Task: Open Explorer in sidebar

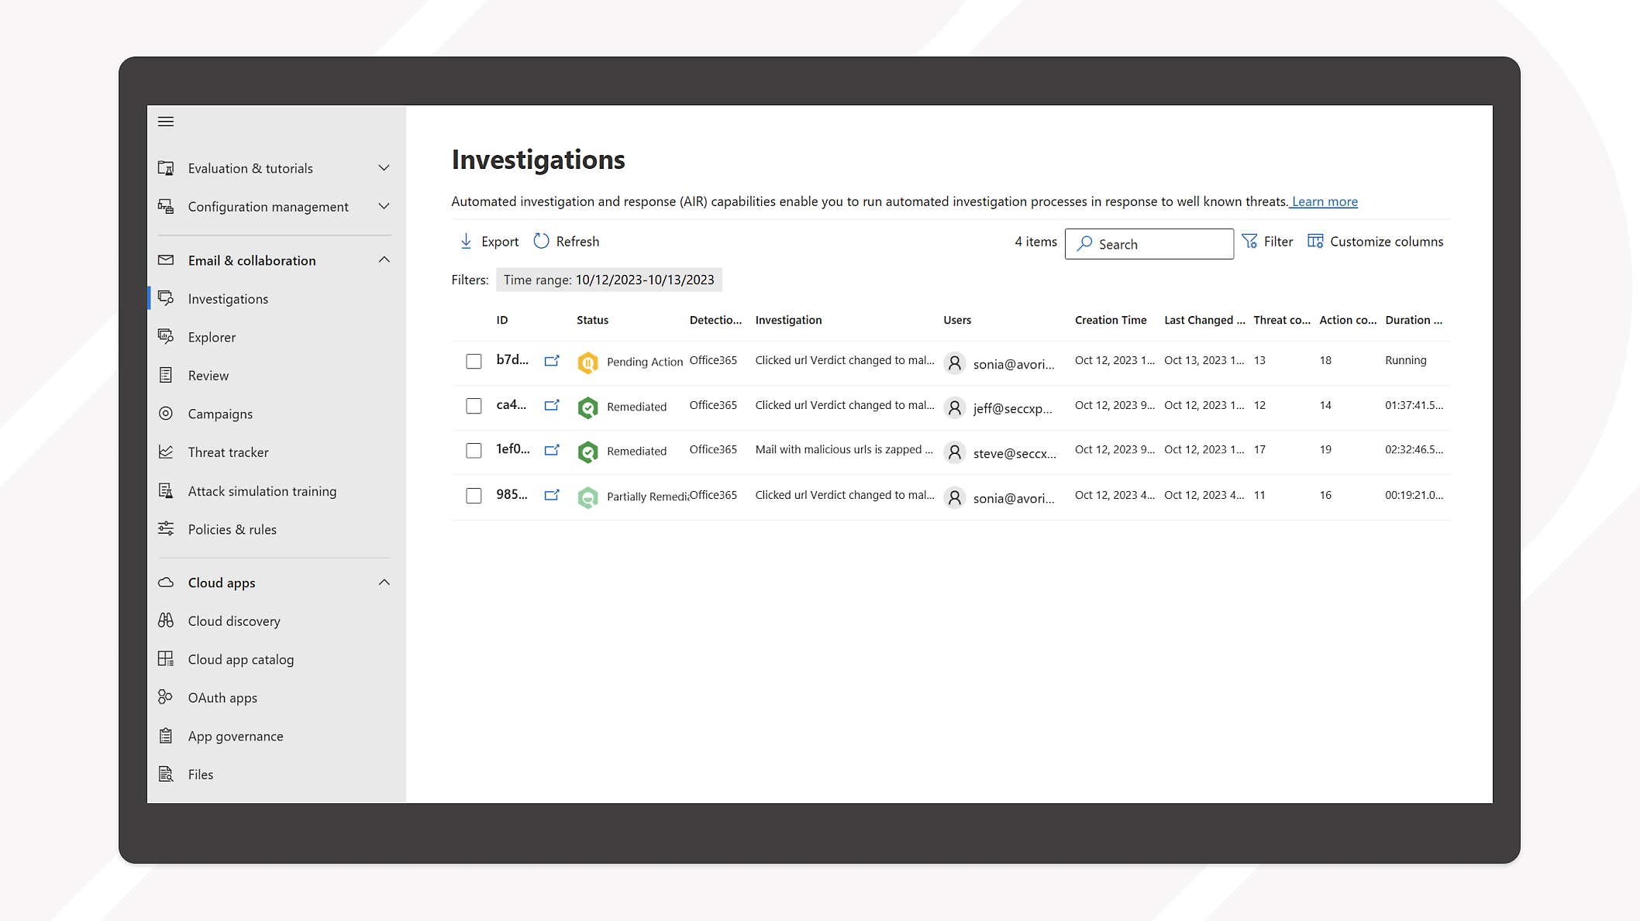Action: pos(212,337)
